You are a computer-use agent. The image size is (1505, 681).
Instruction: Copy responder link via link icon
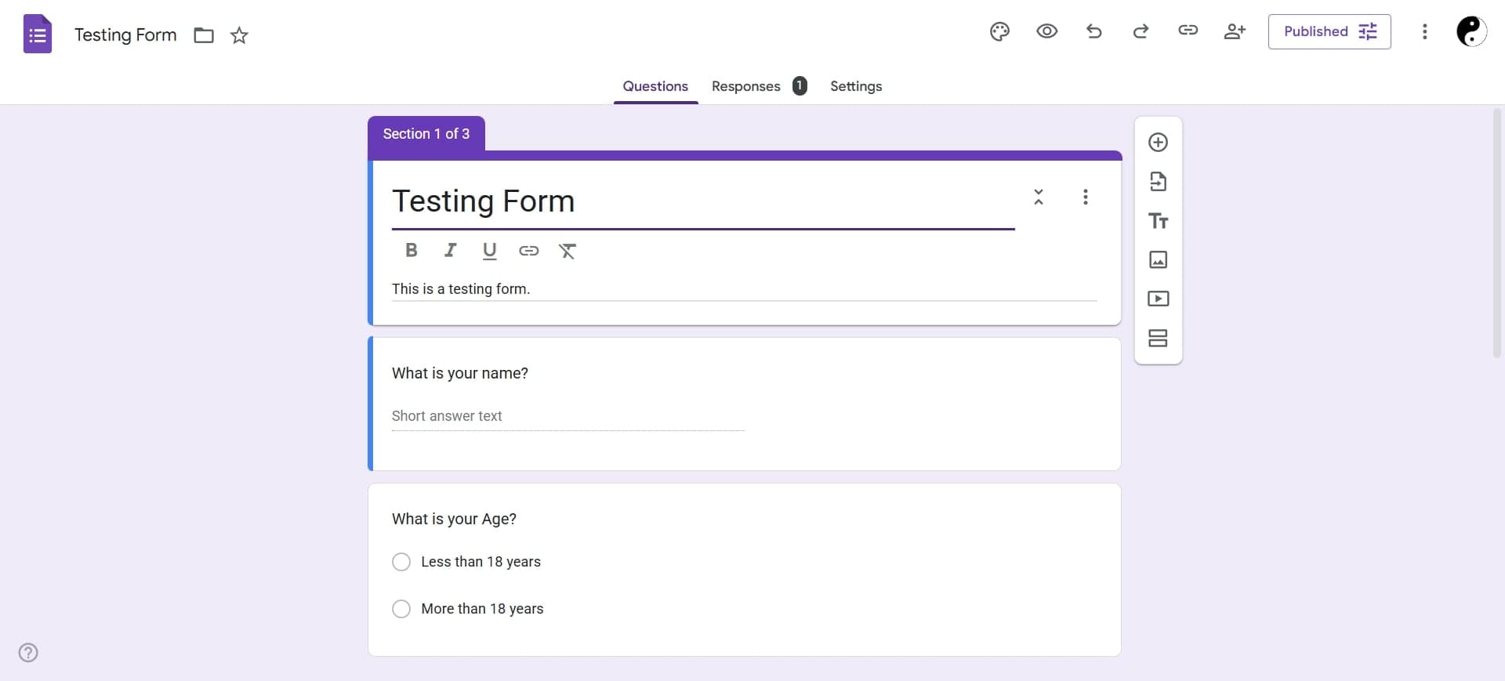tap(1188, 31)
